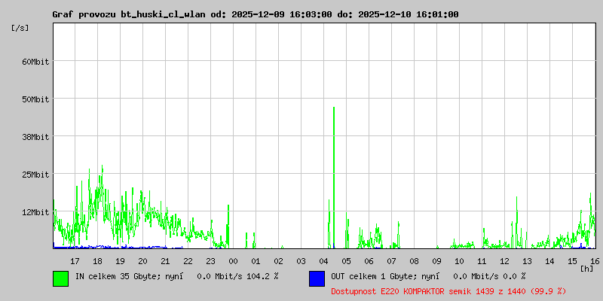Screen dimensions: 603x301
Task: Click the '[/s]' unit label
Action: coord(20,28)
